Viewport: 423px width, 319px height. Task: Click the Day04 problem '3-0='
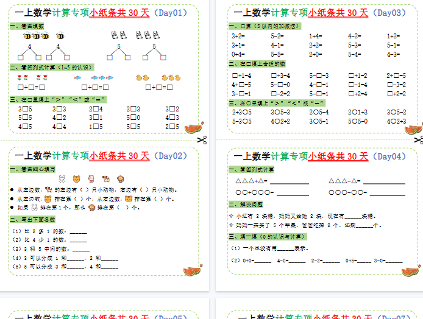pos(388,261)
